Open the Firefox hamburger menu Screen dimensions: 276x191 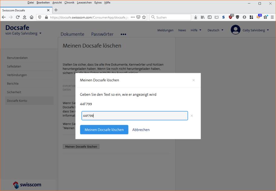[x=272, y=17]
